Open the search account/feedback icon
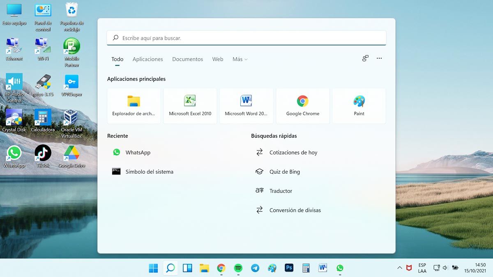The image size is (493, 277). click(365, 58)
